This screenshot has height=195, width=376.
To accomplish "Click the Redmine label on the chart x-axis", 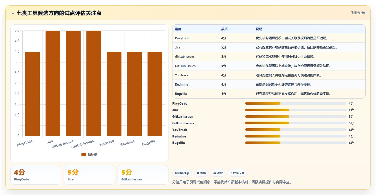I will [127, 143].
